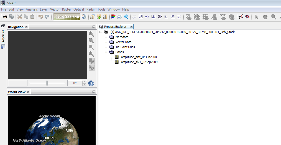Open the session clock cube icon
281x145 pixels.
click(84, 17)
